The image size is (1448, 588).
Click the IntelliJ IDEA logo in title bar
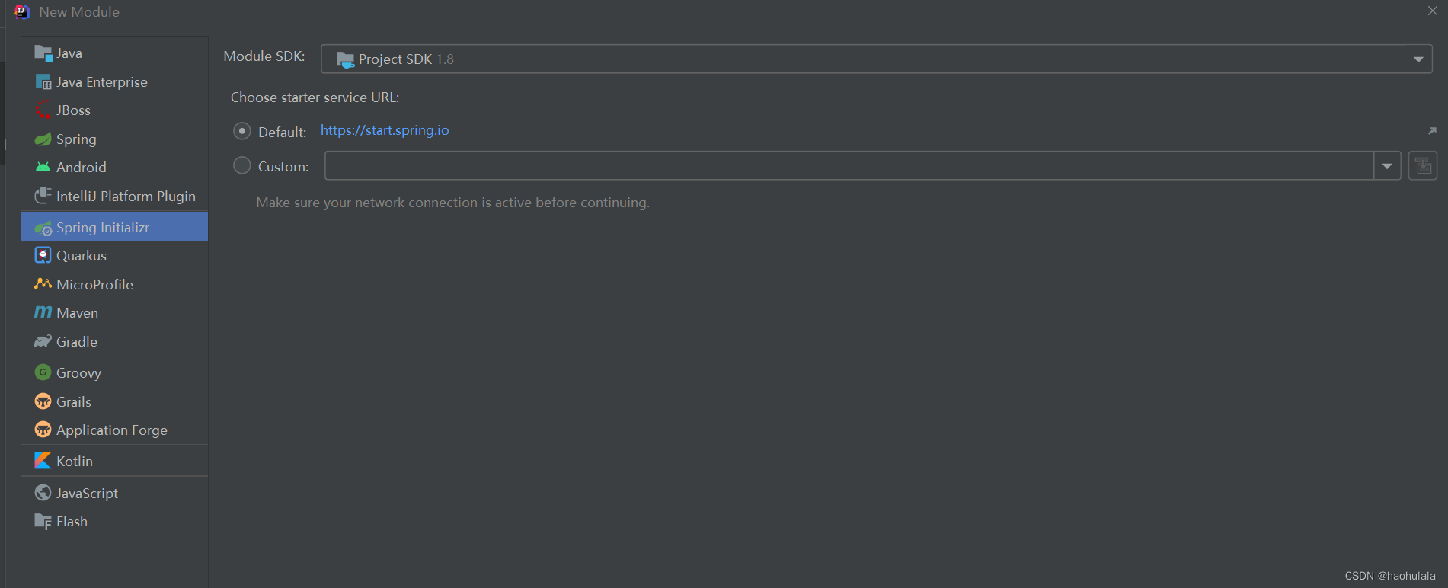(22, 11)
